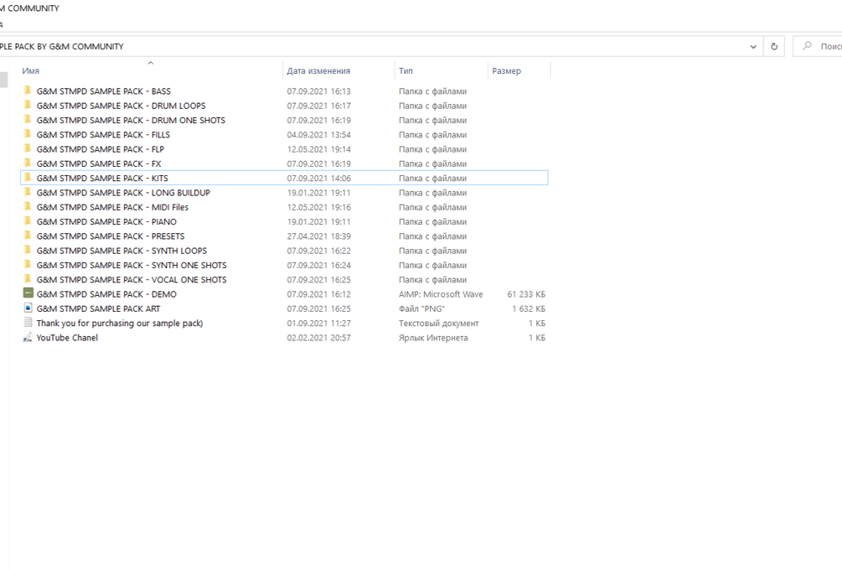Click the date 04.09.2021 13:54
The width and height of the screenshot is (842, 570).
pyautogui.click(x=318, y=135)
